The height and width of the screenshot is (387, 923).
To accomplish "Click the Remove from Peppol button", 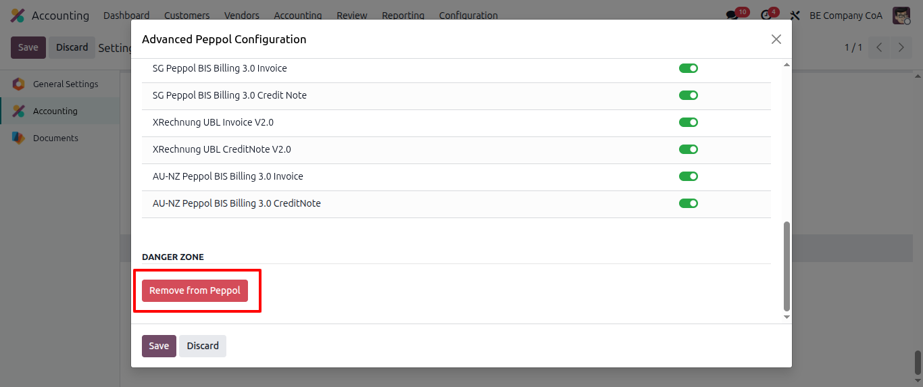I will pyautogui.click(x=195, y=290).
